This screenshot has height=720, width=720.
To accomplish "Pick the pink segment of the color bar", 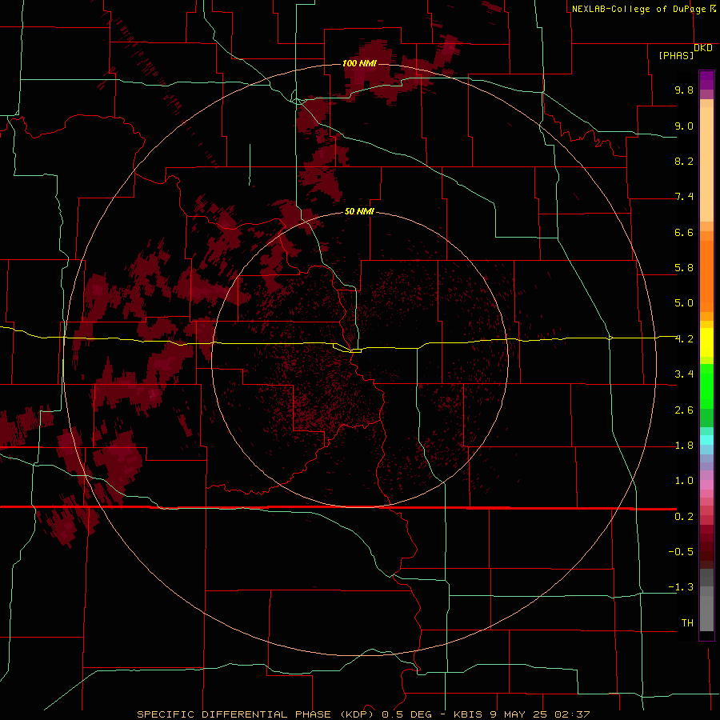I will coord(706,485).
